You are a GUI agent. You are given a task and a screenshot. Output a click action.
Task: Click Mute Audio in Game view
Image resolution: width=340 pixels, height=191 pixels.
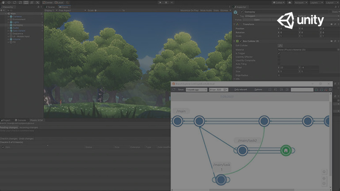pos(206,10)
